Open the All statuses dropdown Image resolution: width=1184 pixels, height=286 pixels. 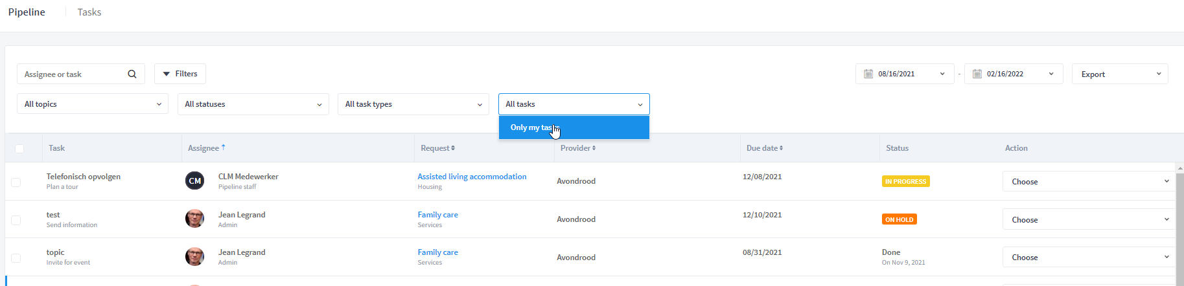(253, 104)
